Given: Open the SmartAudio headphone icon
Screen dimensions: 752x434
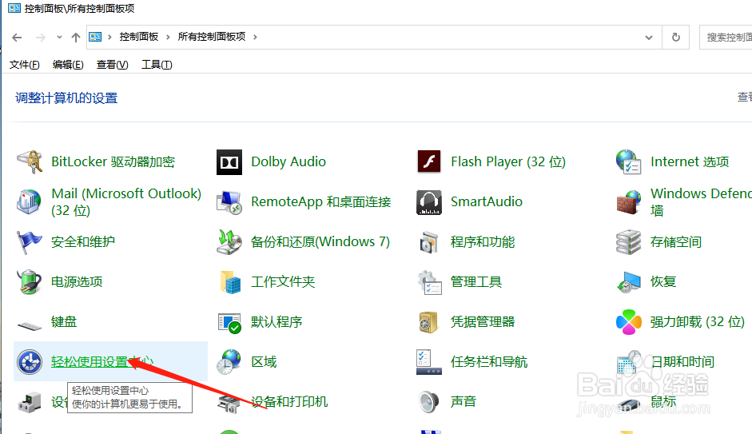Looking at the screenshot, I should 429,202.
